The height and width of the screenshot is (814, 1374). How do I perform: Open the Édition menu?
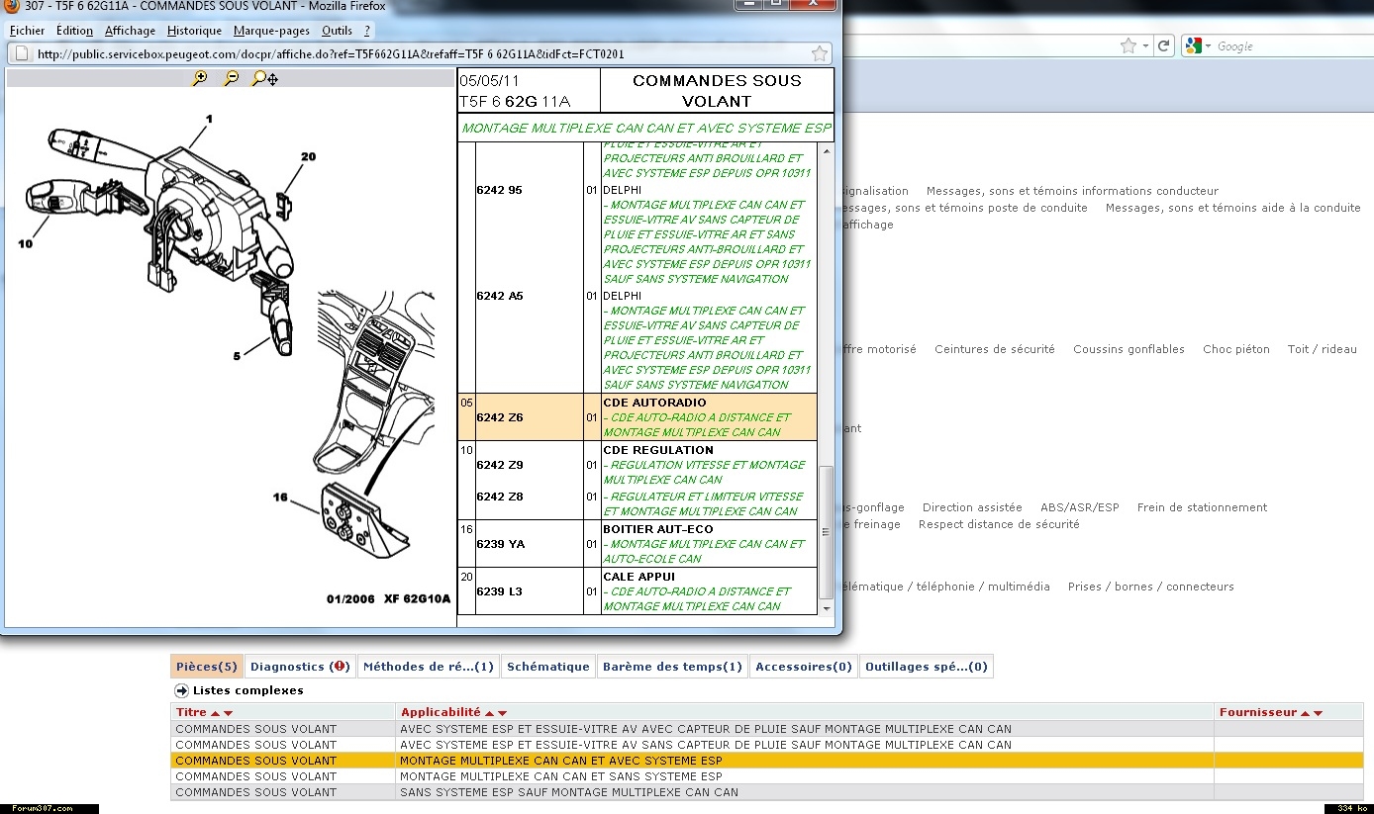[x=74, y=31]
